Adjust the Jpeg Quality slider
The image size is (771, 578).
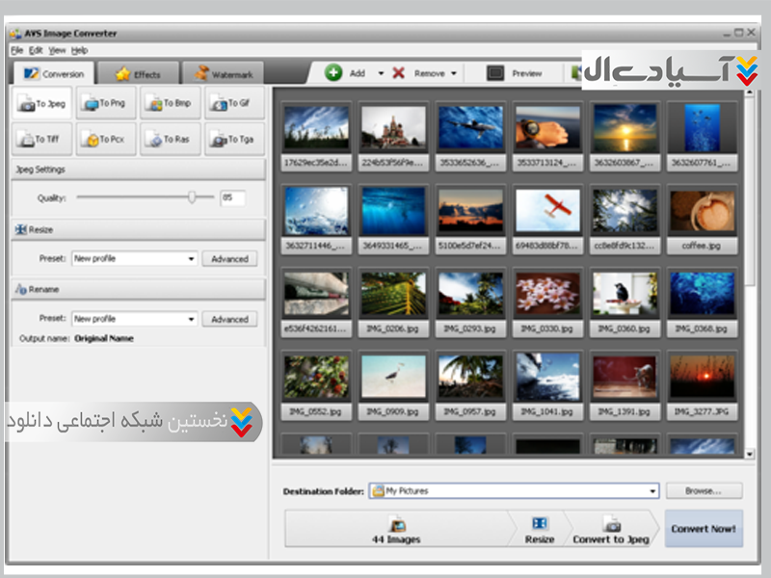click(x=192, y=197)
